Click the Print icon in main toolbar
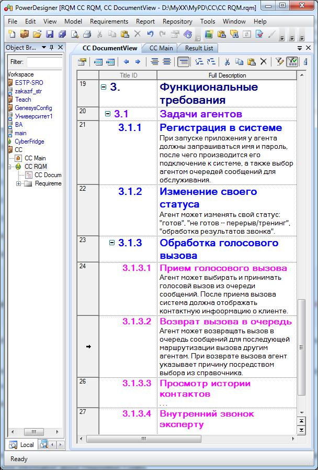The width and height of the screenshot is (318, 470). (x=87, y=35)
